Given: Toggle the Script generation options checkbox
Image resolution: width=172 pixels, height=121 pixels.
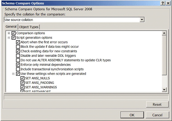Looking at the screenshot, I should click(x=14, y=38).
